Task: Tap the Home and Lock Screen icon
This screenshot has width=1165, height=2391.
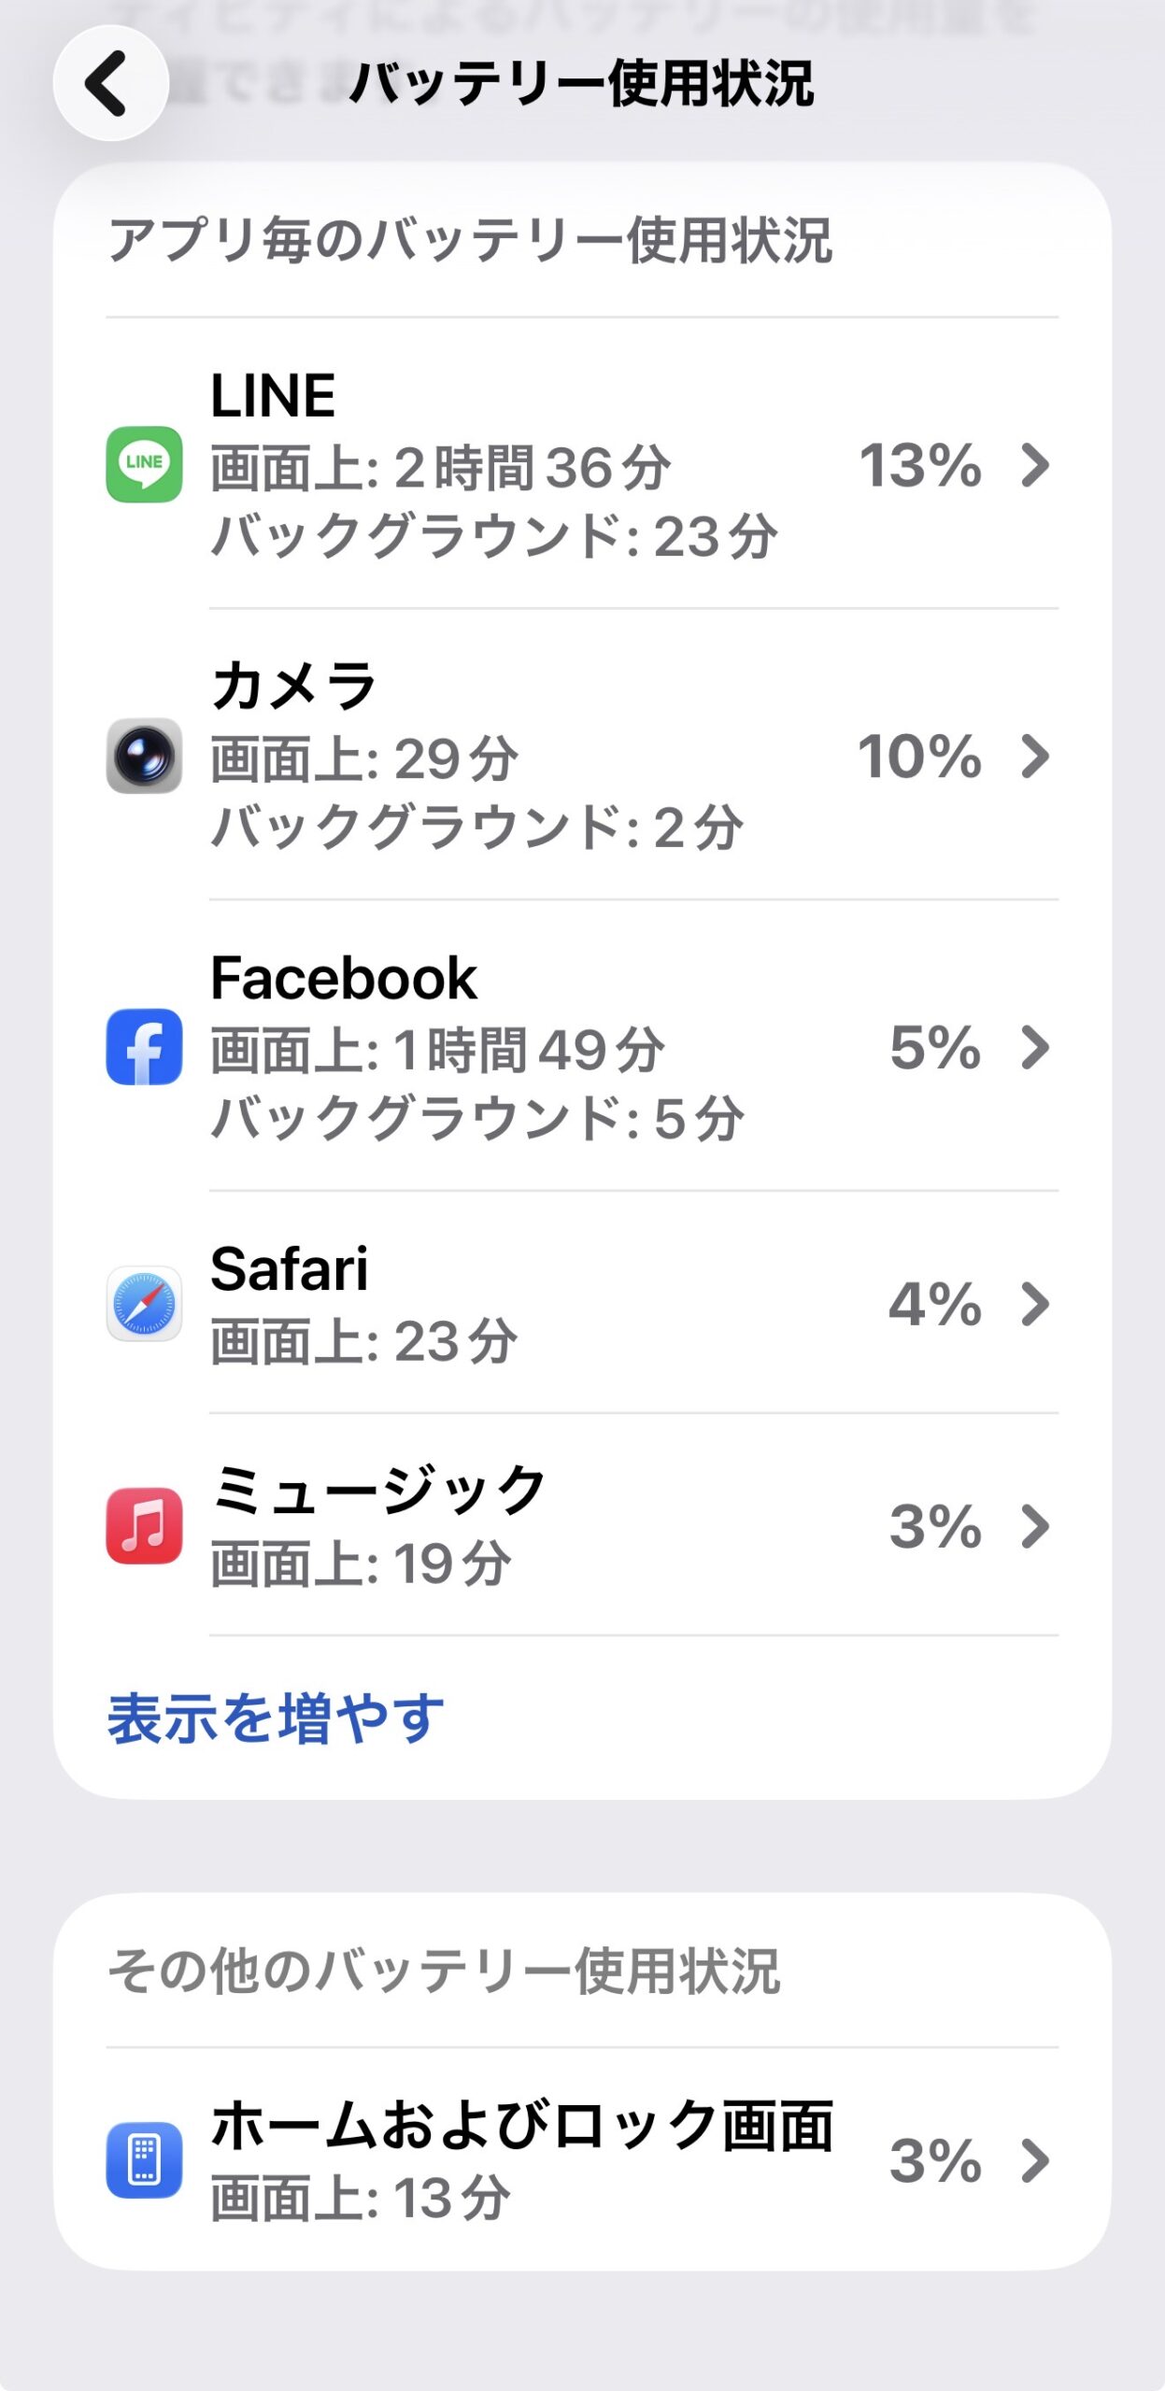Action: click(144, 2160)
